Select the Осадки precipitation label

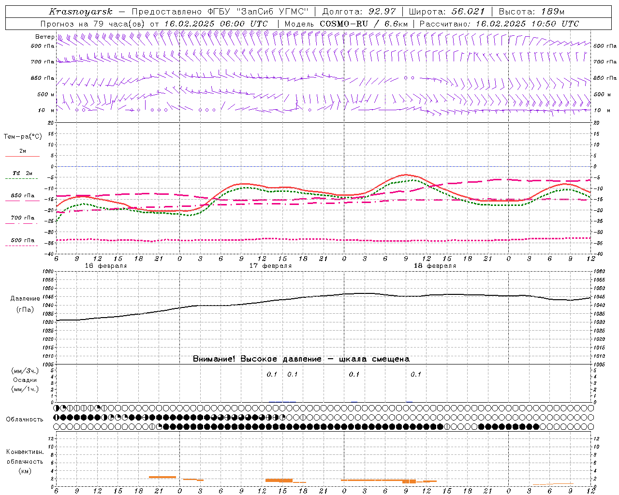pos(25,380)
